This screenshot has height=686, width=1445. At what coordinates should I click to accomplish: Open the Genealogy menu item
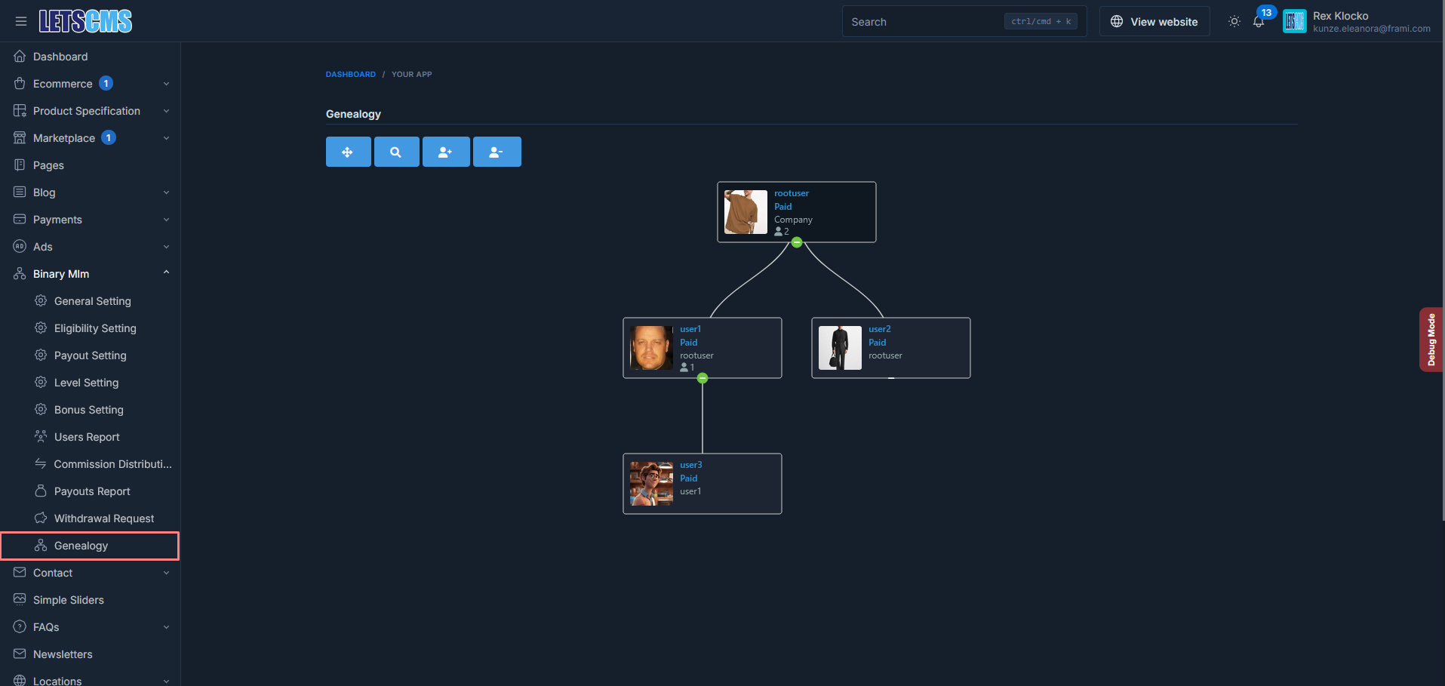coord(81,545)
